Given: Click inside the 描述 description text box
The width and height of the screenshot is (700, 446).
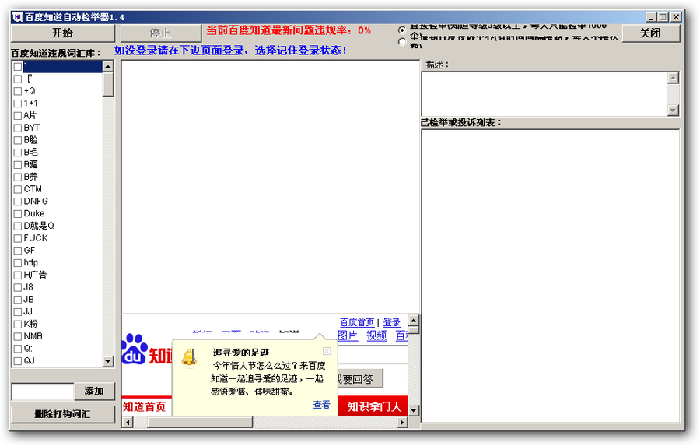Looking at the screenshot, I should [544, 94].
